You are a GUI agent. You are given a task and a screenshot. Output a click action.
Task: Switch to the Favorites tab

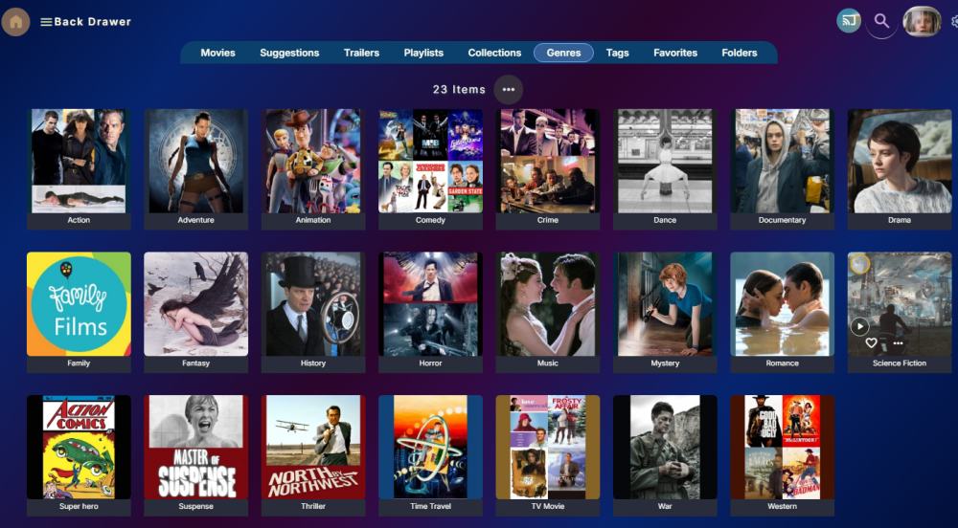coord(675,53)
